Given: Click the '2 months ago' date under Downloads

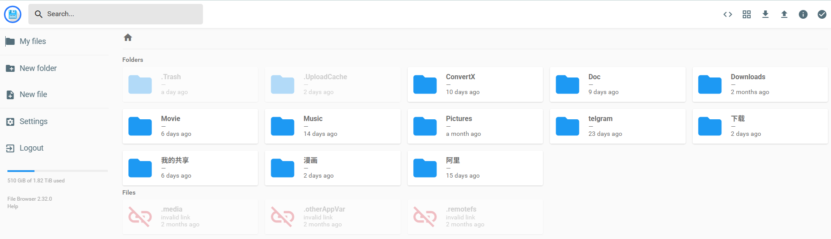Looking at the screenshot, I should click(x=750, y=92).
